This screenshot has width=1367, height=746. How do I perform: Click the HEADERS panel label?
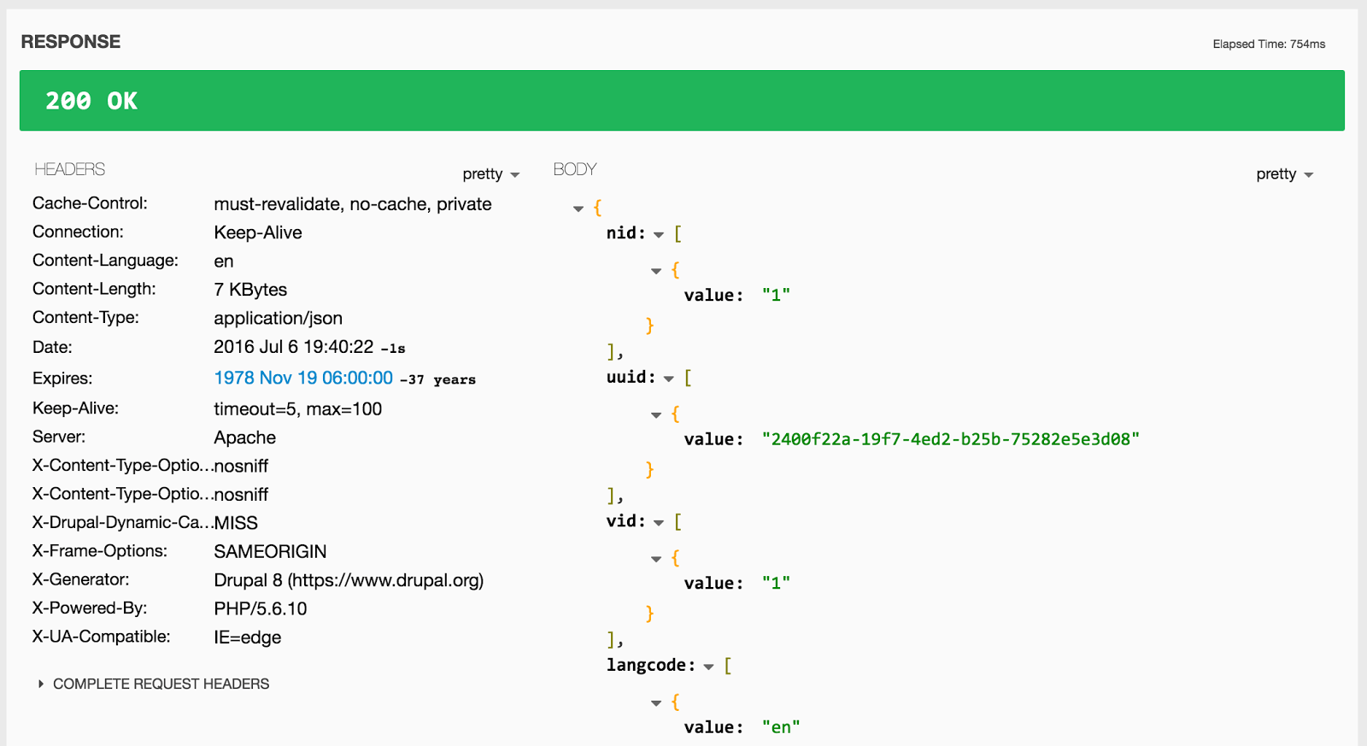click(70, 169)
